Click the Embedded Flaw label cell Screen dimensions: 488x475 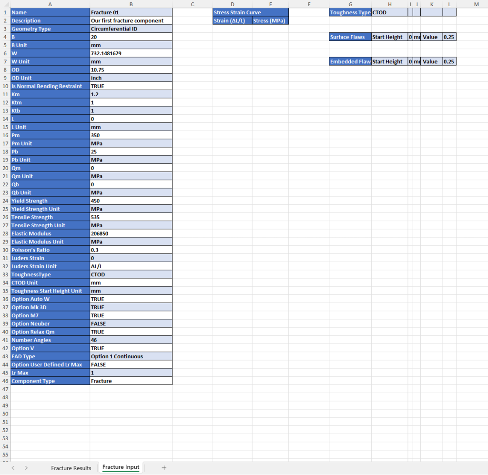350,61
